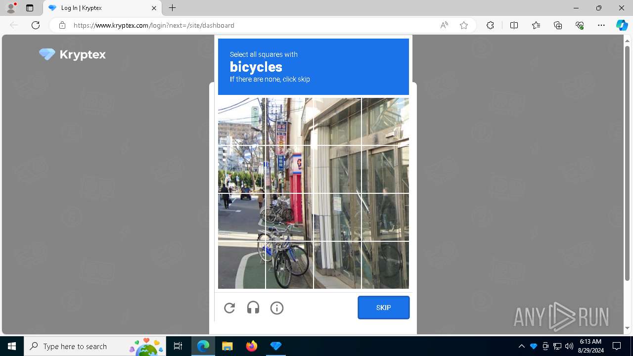Open the notification center icon
The width and height of the screenshot is (633, 356).
617,346
